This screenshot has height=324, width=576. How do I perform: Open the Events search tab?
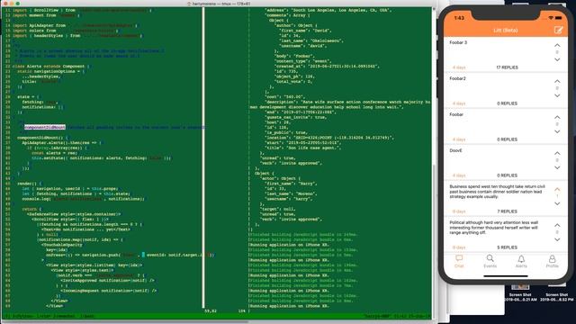[490, 261]
